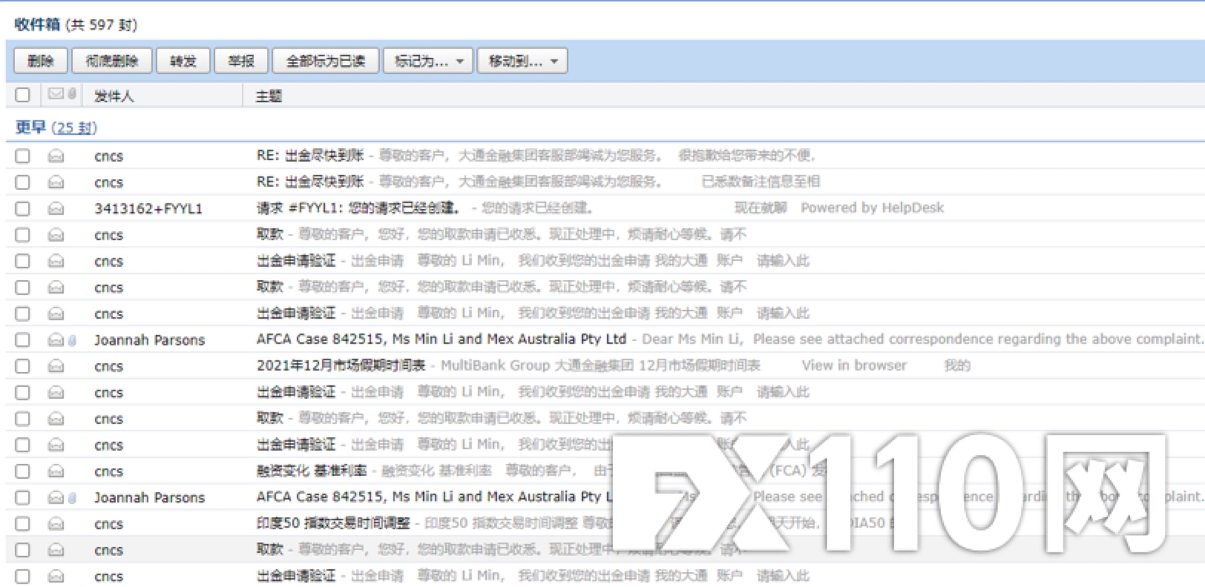
Task: Sort by the 主题 column header
Action: point(269,96)
